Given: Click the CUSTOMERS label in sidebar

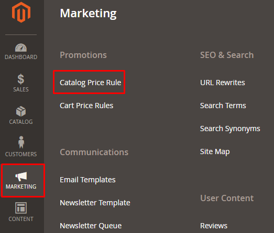Looking at the screenshot, I should [x=21, y=154].
